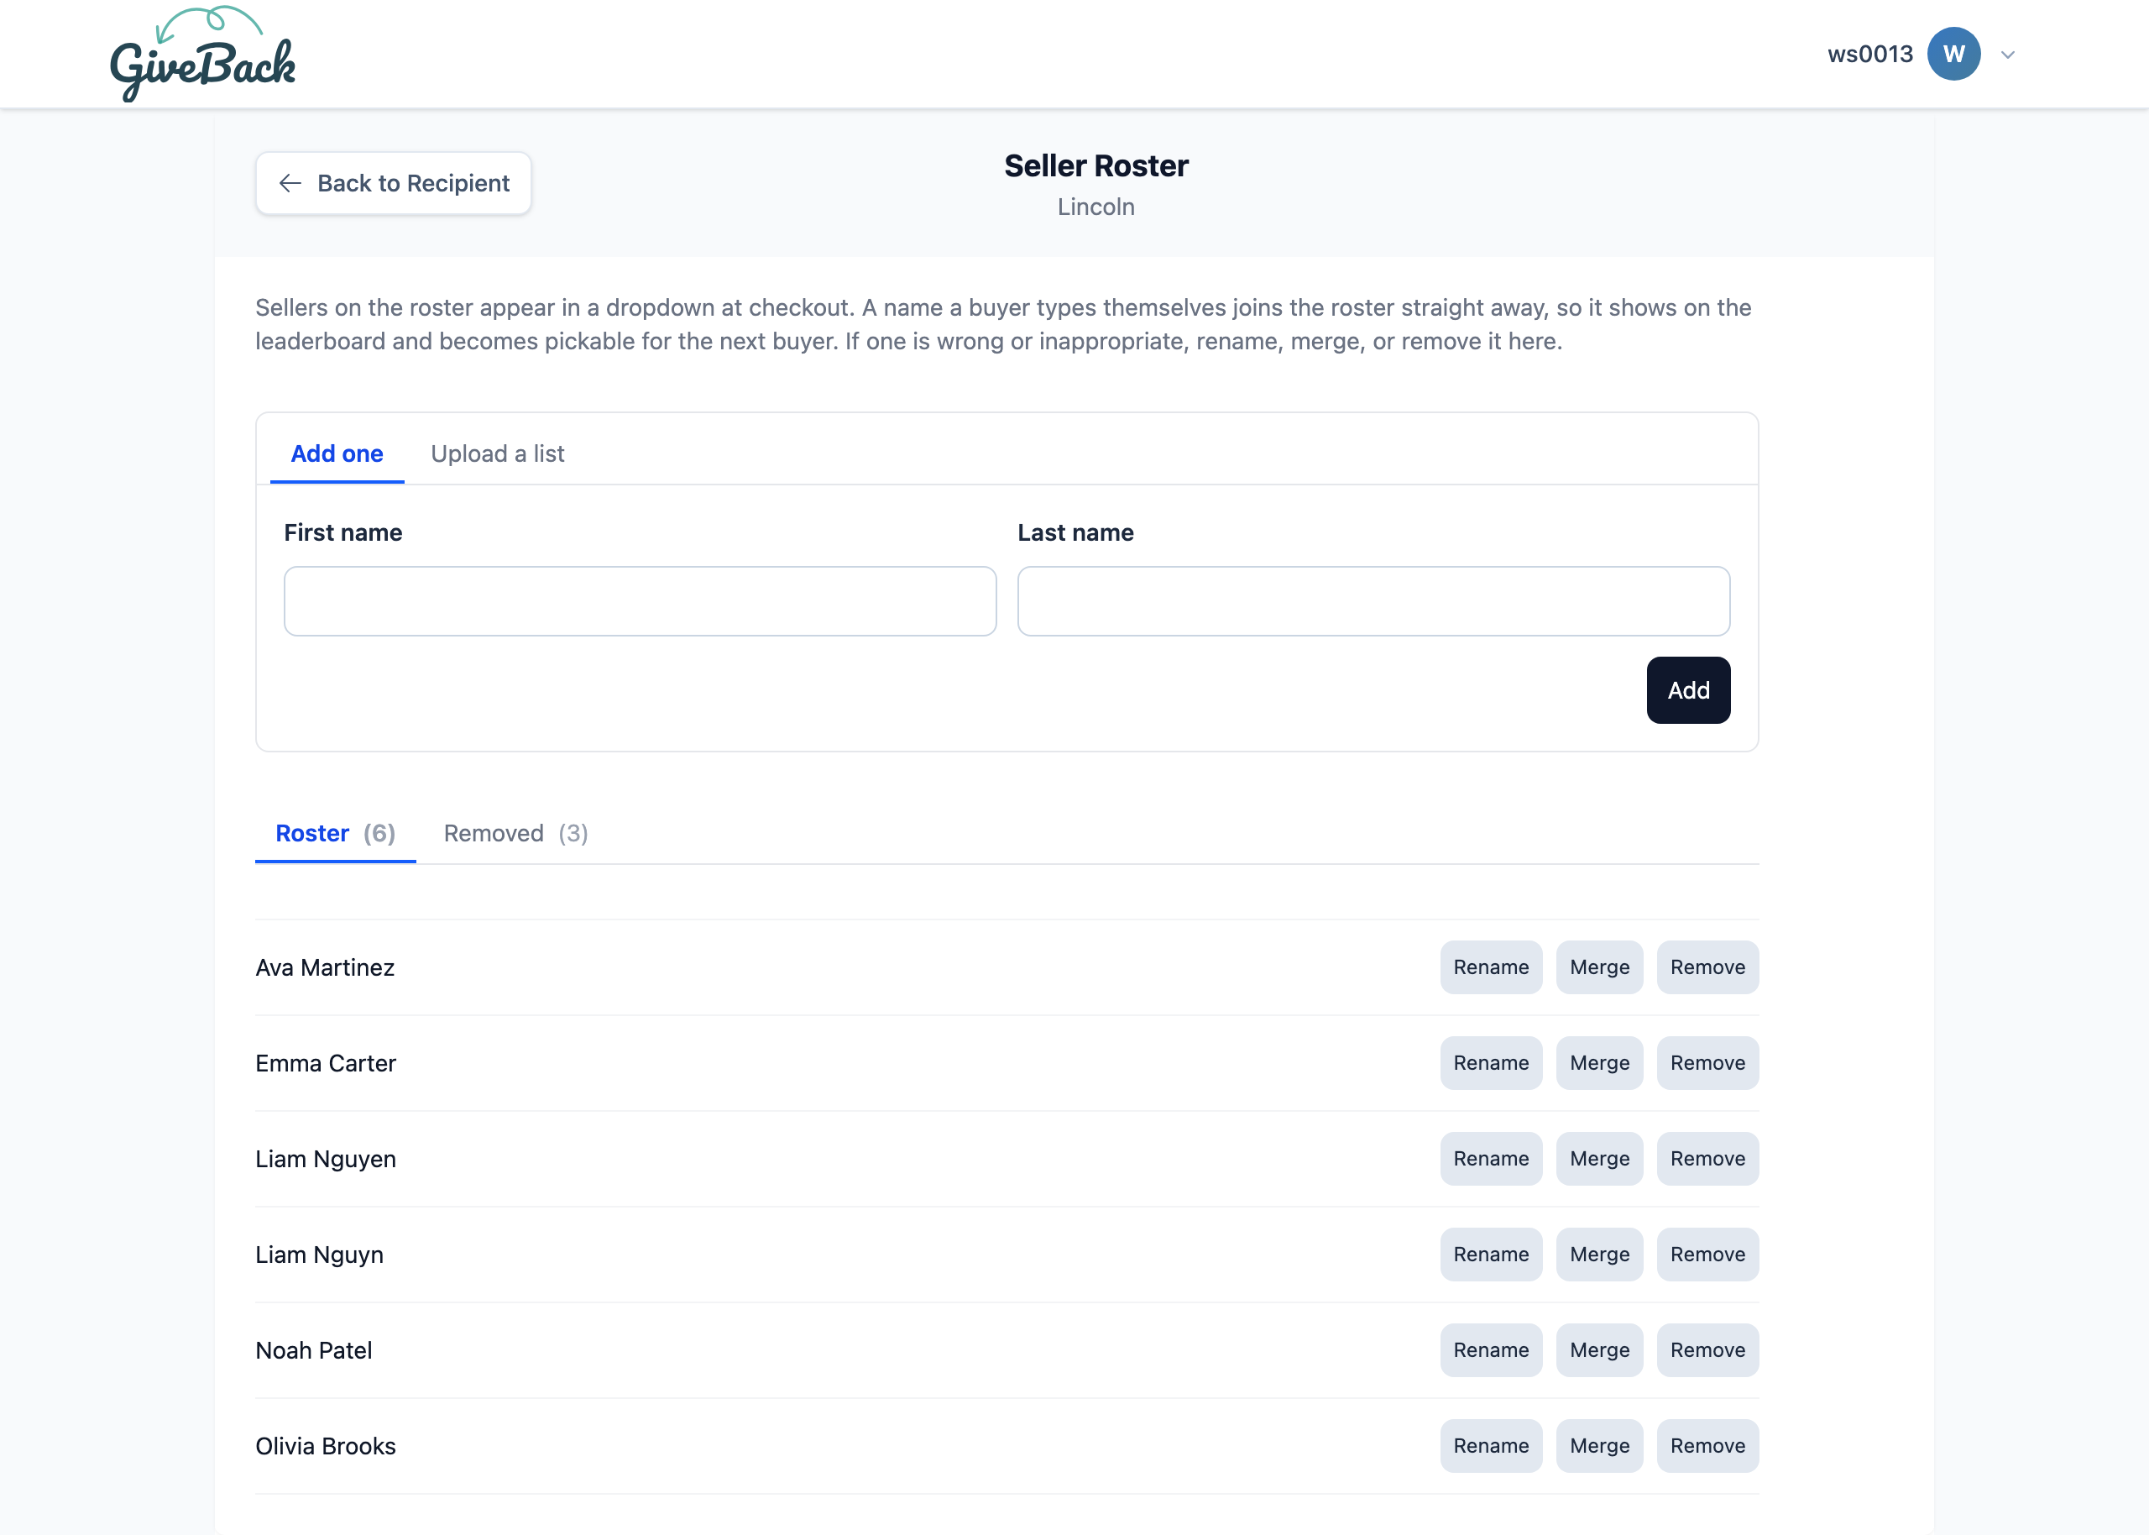Rename Noah Patel
The image size is (2149, 1535).
pyautogui.click(x=1491, y=1349)
